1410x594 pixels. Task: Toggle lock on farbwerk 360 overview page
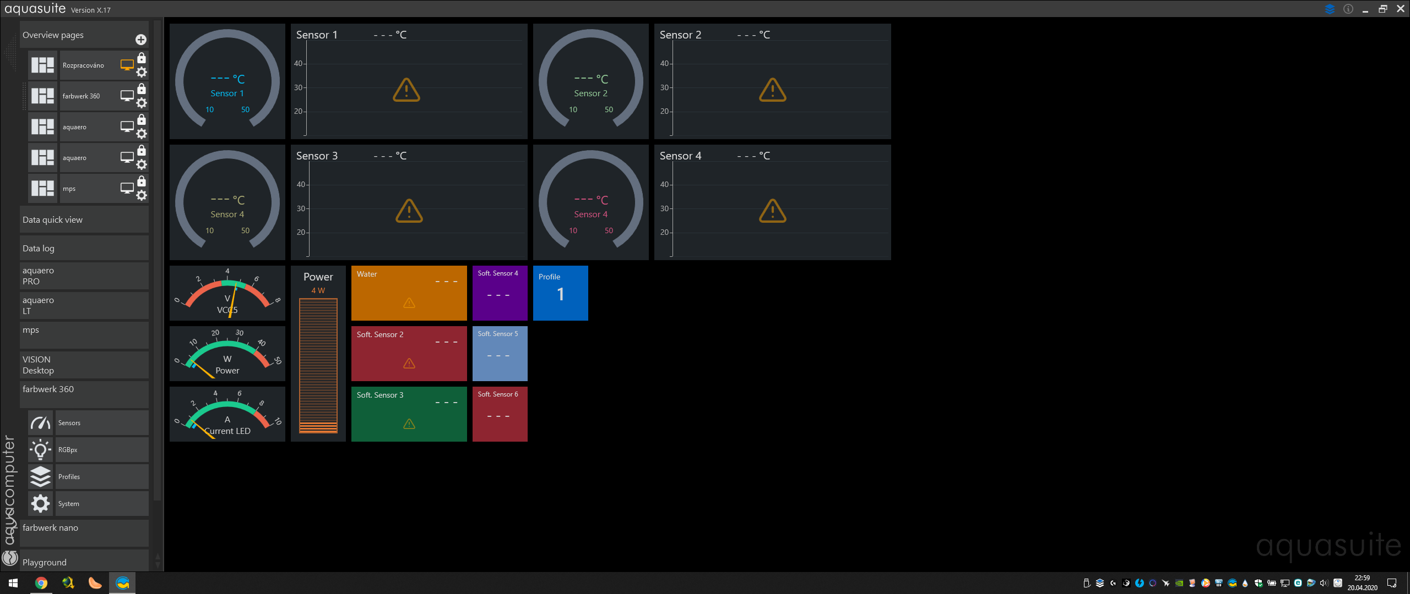(142, 89)
